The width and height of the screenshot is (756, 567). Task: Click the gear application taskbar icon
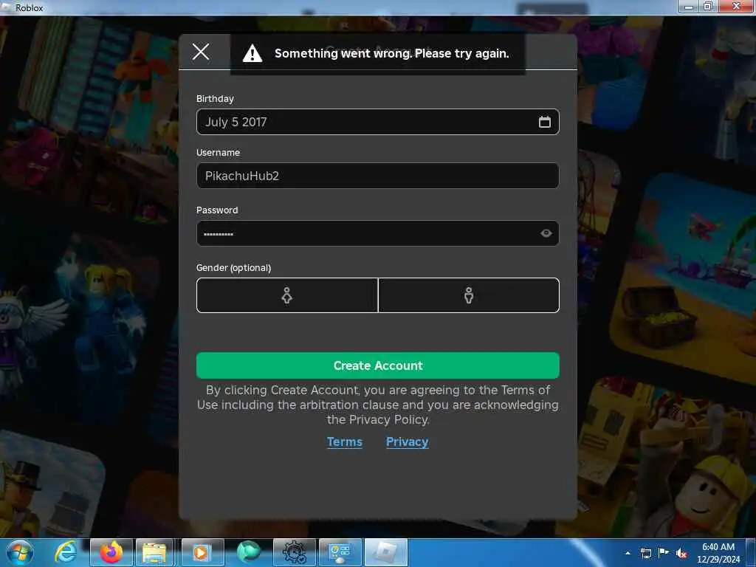294,552
